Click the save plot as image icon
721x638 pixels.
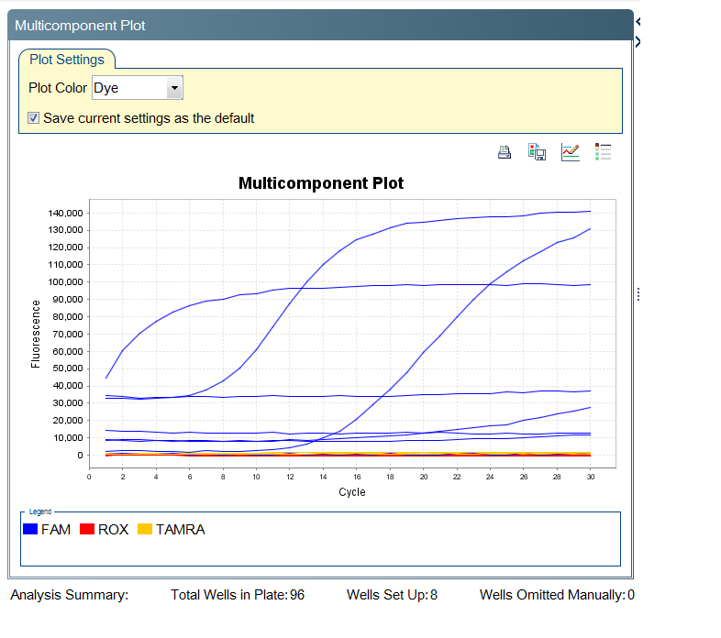coord(537,152)
